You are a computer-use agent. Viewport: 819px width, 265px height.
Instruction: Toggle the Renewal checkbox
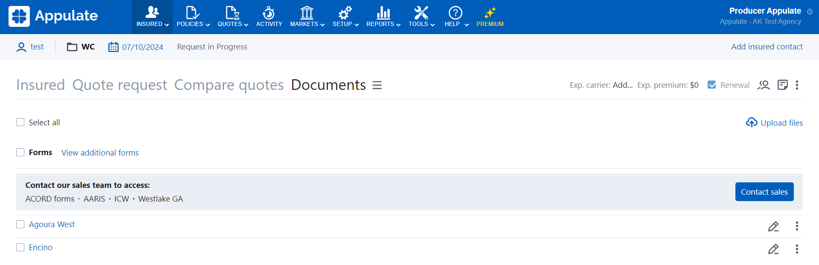click(712, 85)
